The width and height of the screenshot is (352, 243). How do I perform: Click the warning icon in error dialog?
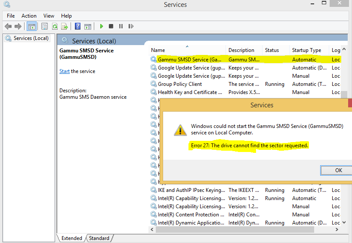[x=180, y=130]
